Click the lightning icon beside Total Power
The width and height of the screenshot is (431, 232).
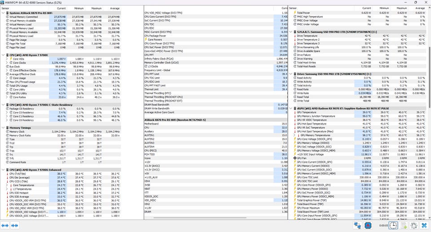(x=295, y=13)
